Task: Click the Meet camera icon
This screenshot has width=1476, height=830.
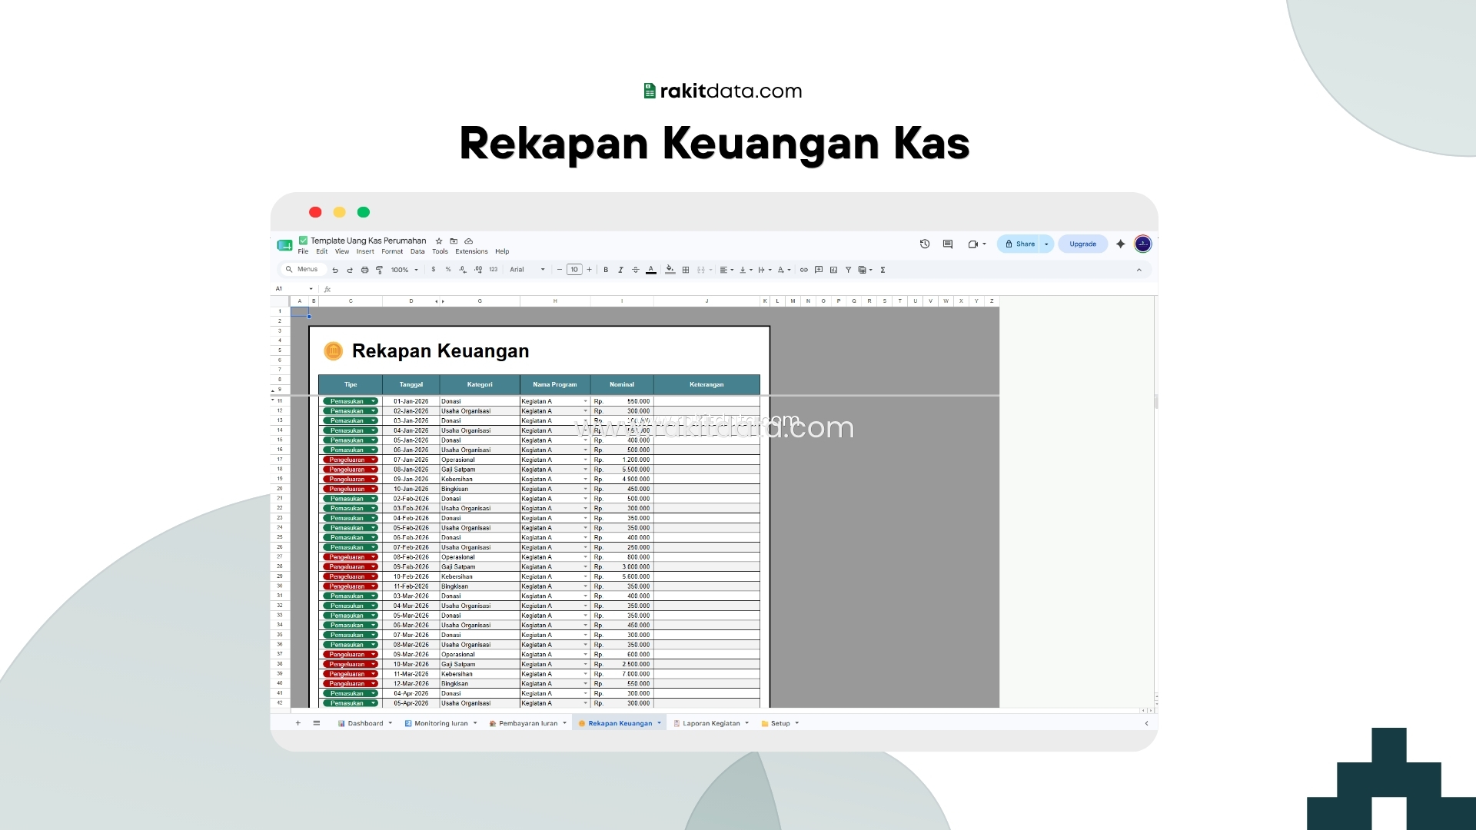Action: (972, 244)
